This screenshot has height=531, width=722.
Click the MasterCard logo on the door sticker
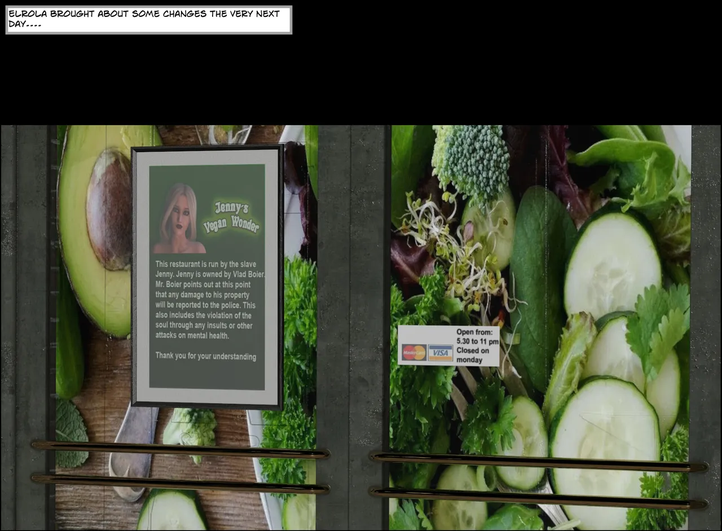[x=414, y=352]
